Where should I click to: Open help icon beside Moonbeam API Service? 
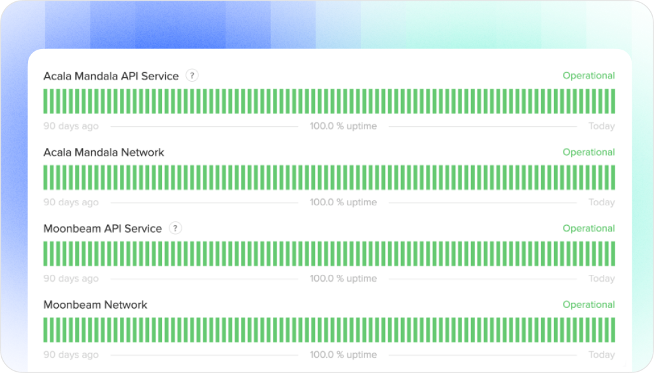[175, 228]
